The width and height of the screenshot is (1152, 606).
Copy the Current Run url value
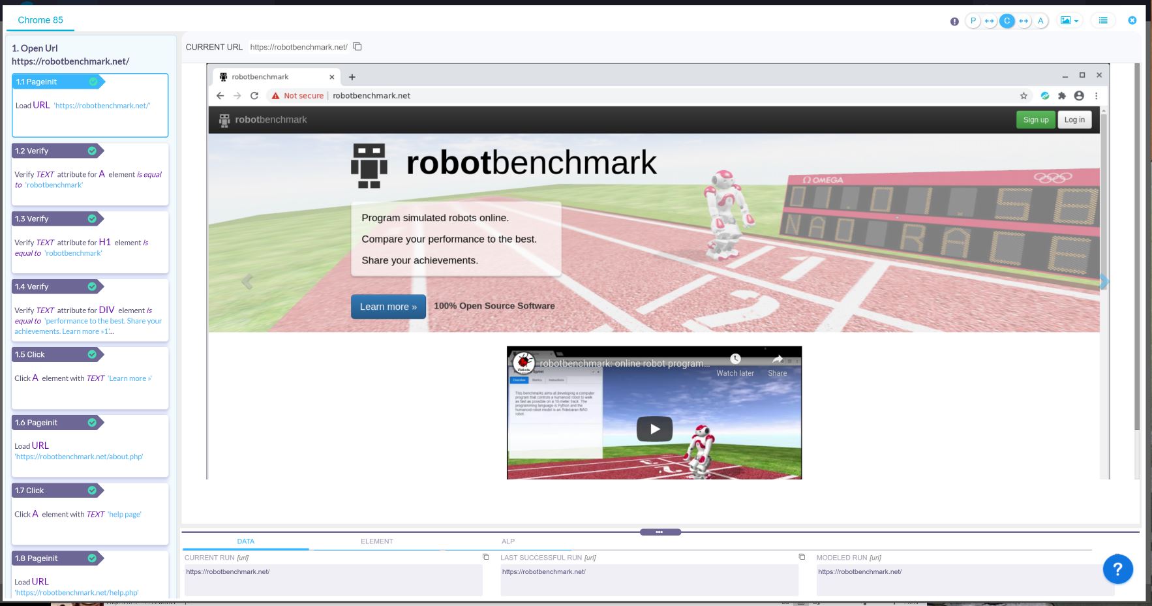[485, 556]
